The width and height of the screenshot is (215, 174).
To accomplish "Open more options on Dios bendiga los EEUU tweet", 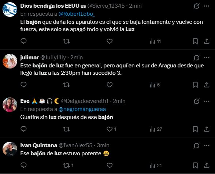I will click(x=207, y=6).
